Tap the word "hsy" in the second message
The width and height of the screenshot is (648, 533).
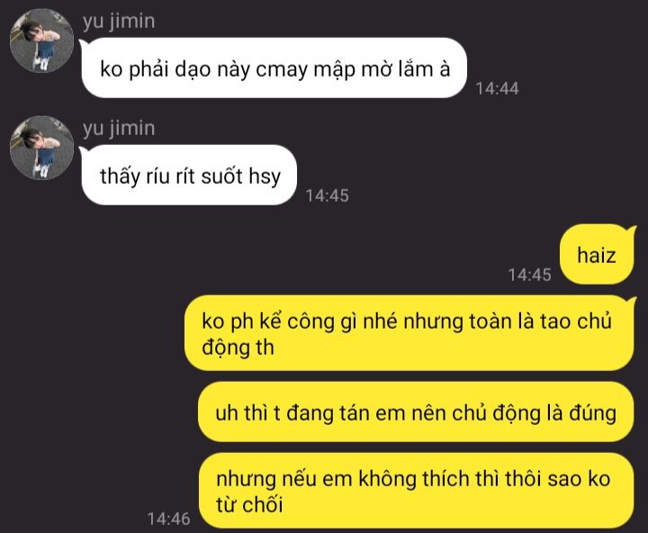tap(265, 176)
